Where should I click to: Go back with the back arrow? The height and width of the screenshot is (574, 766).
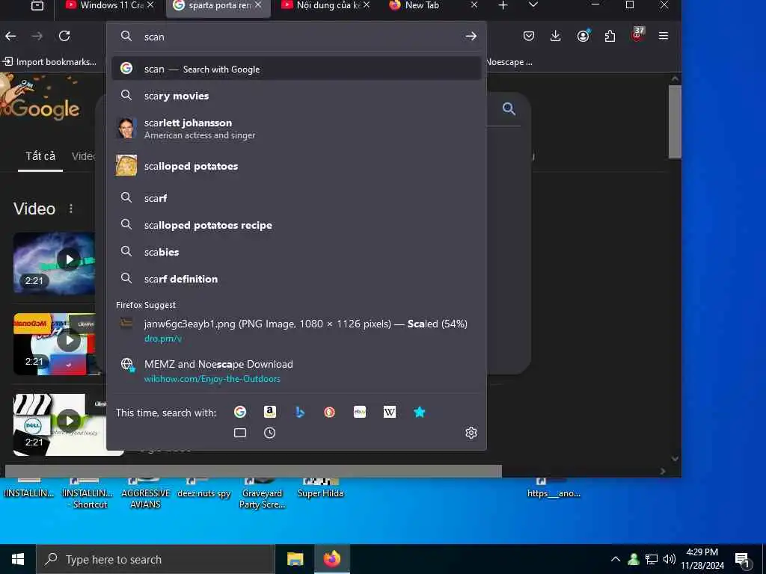pos(10,36)
